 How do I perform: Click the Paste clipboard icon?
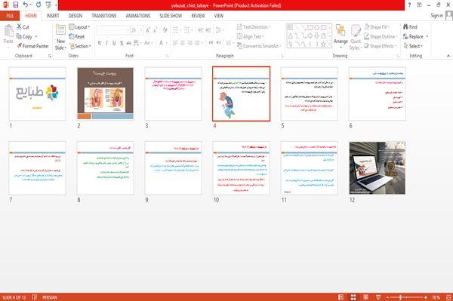pos(8,31)
